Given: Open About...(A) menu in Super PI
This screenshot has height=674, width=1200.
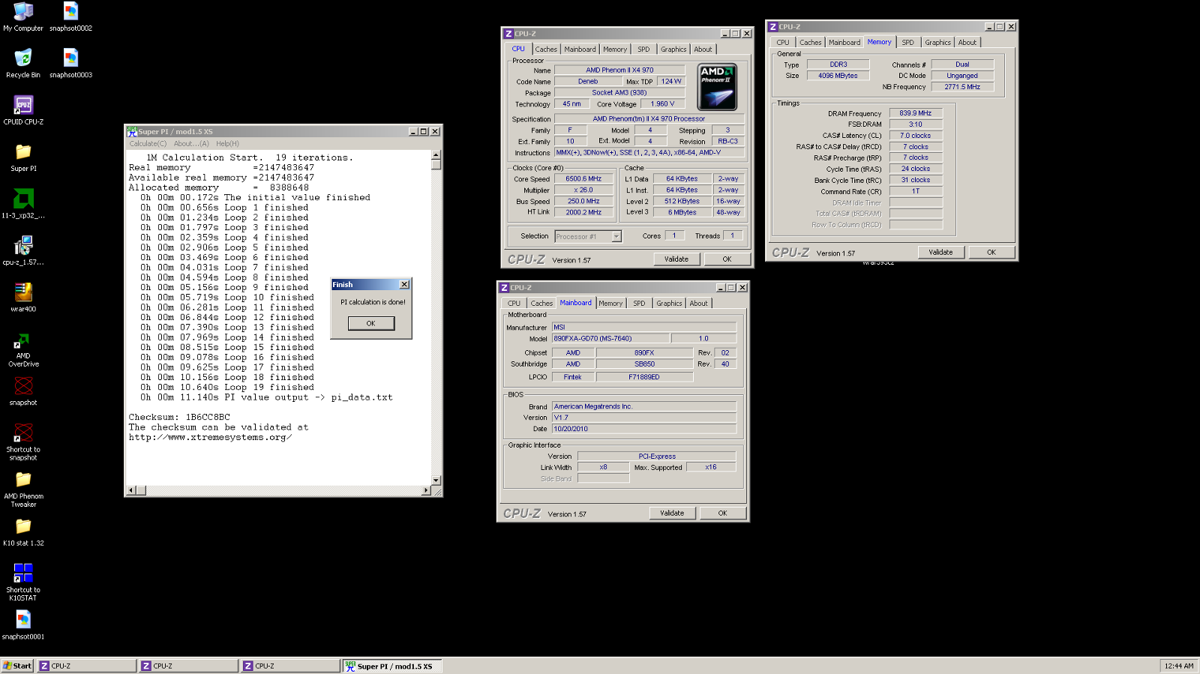Looking at the screenshot, I should 191,144.
